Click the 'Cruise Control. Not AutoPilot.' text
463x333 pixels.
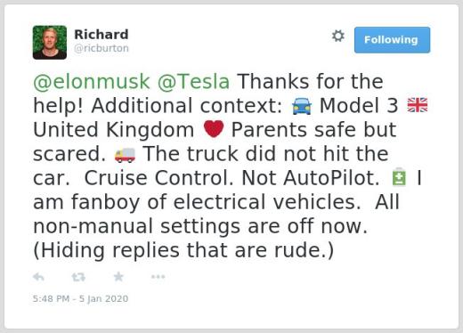231,178
